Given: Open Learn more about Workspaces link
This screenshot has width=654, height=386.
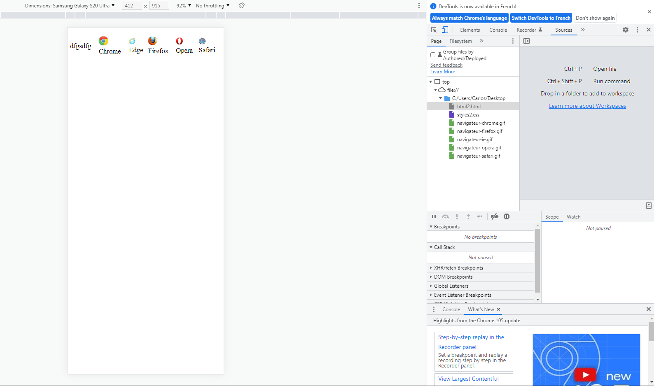Looking at the screenshot, I should pos(587,106).
